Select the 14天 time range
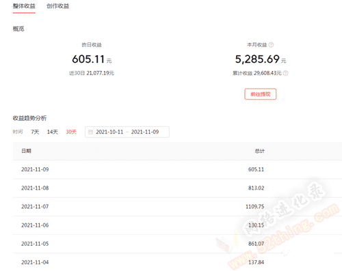Screen dimensions: 342x271 53,132
